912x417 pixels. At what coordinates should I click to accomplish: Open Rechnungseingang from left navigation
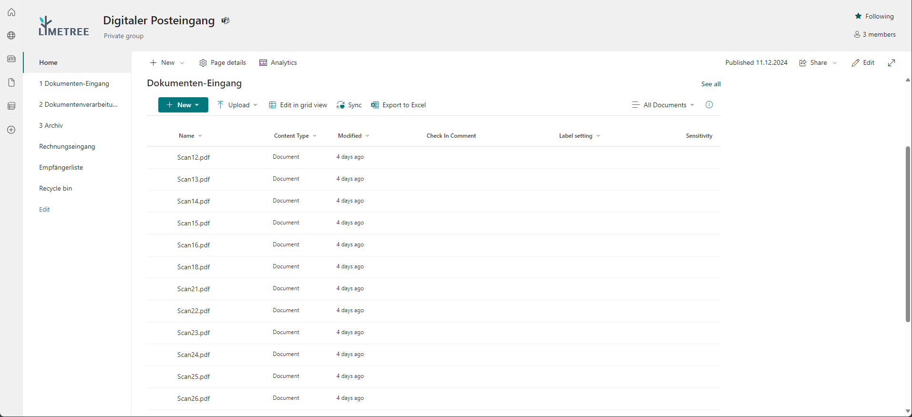click(67, 146)
